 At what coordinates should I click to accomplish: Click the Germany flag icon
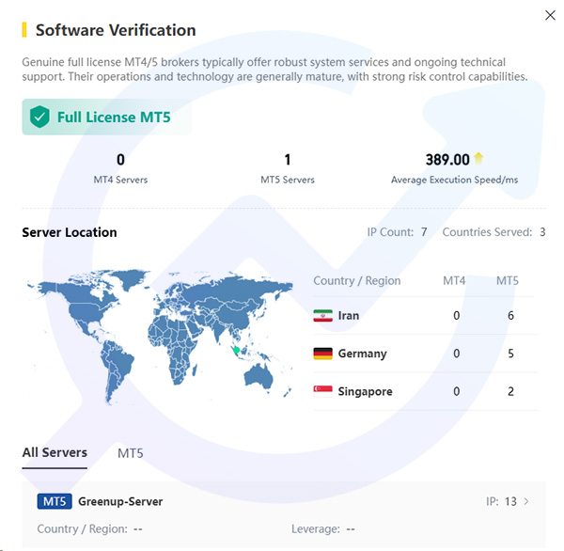322,354
